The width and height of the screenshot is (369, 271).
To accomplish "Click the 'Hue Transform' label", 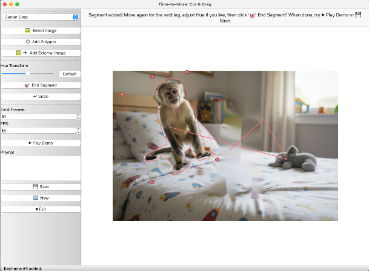I will point(15,66).
